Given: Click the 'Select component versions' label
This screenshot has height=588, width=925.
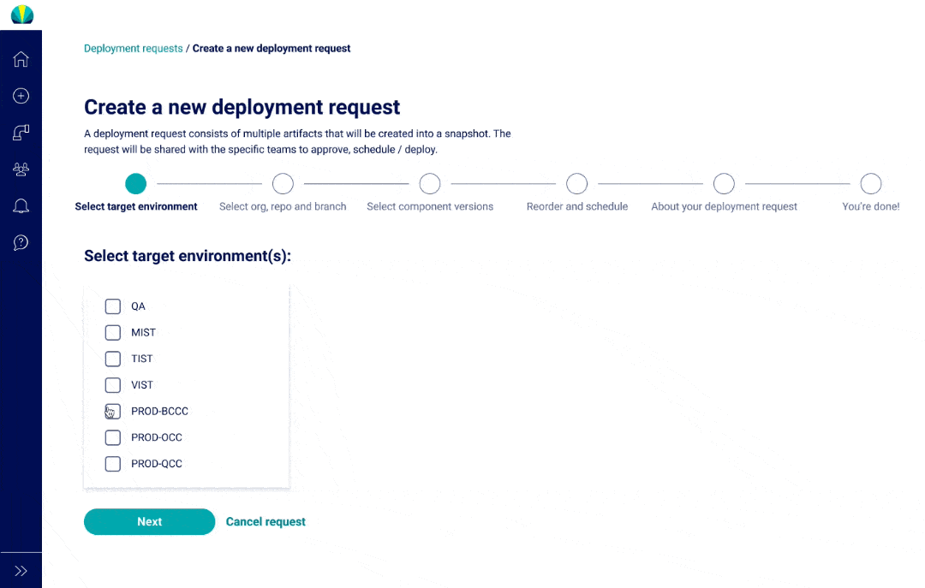Looking at the screenshot, I should 430,206.
